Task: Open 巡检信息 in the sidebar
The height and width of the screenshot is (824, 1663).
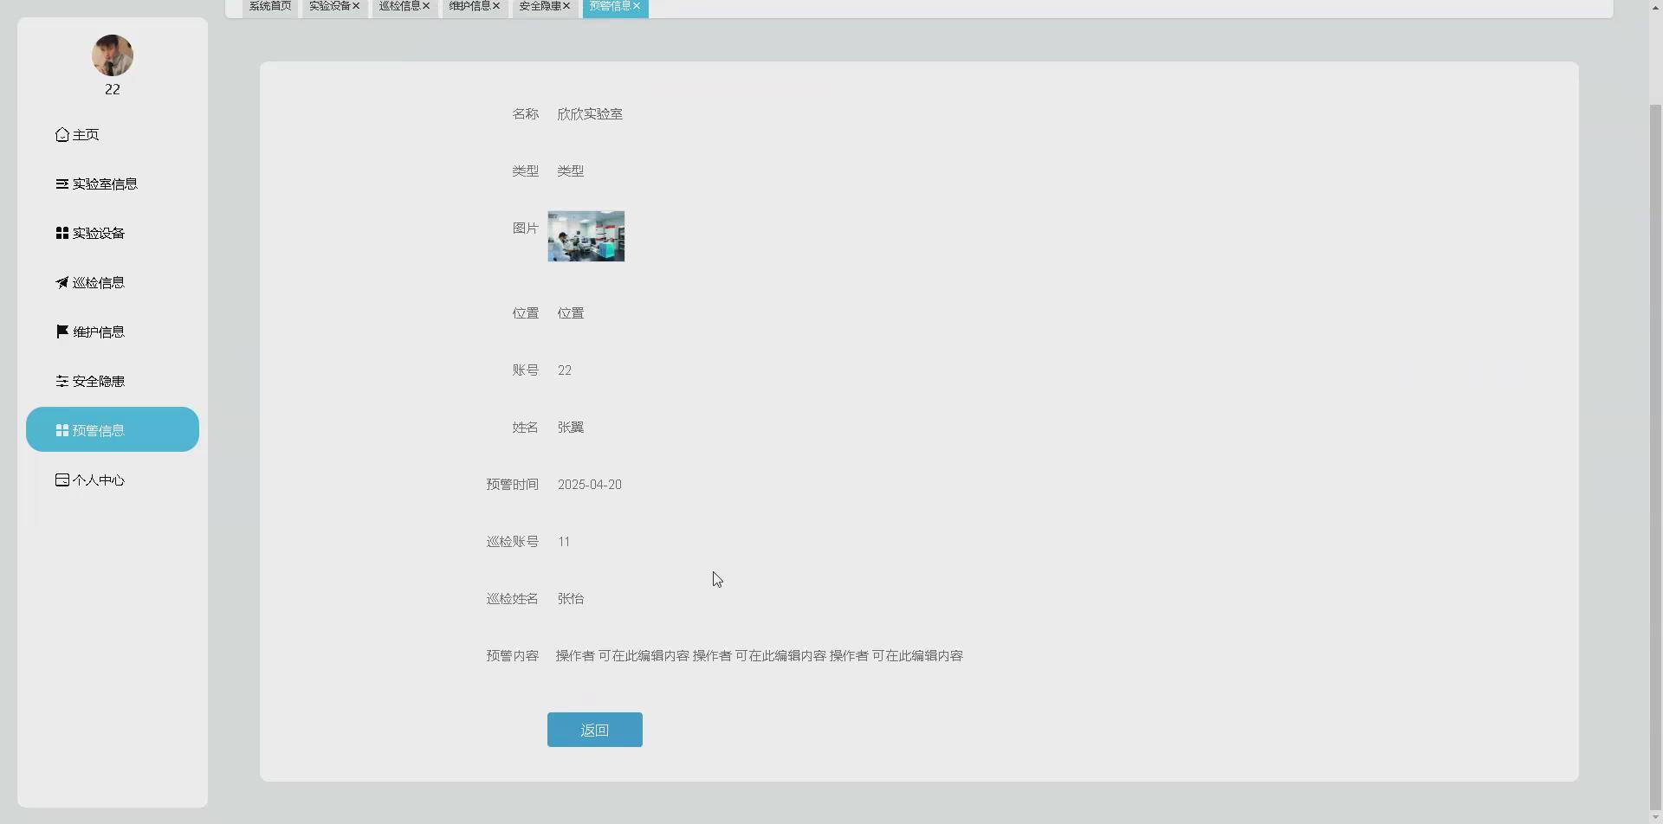Action: (113, 283)
